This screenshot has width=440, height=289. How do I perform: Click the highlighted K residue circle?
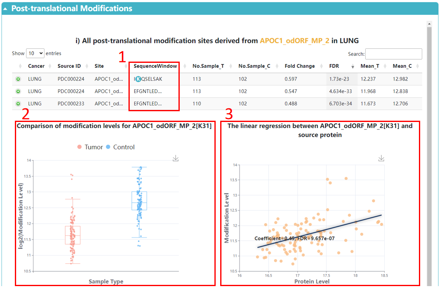138,79
